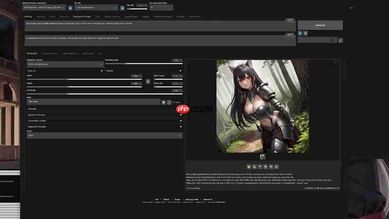389x219 pixels.
Task: Open the Checkpoint Merger tab
Action: [82, 17]
